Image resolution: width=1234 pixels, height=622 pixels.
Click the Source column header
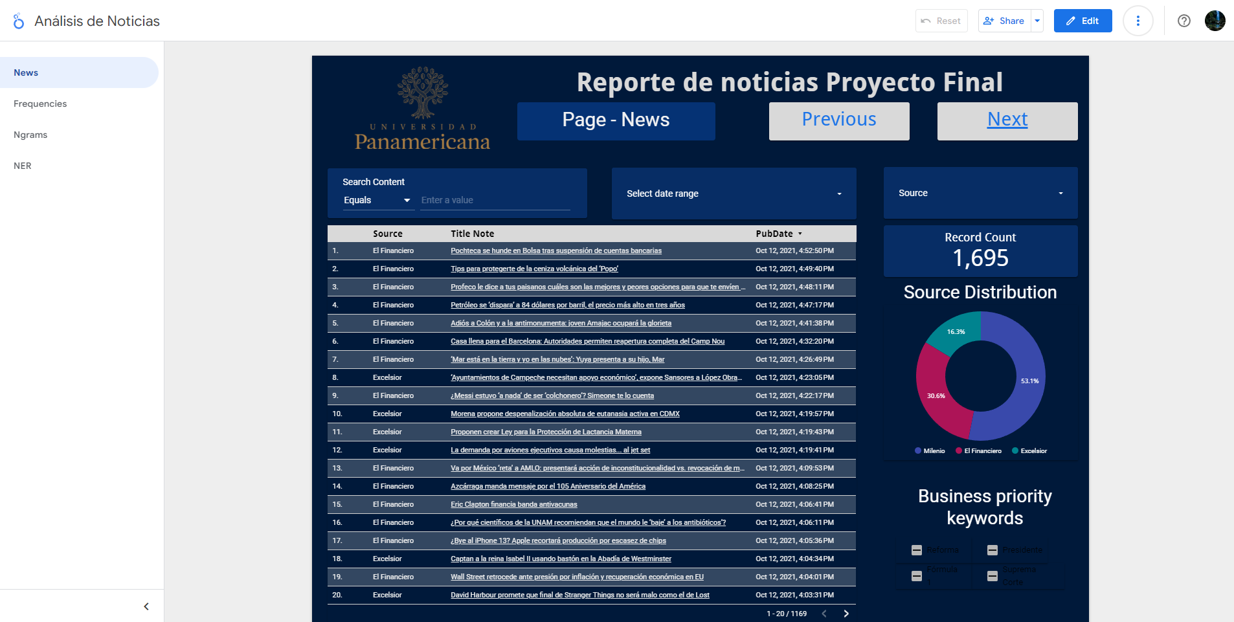click(387, 234)
